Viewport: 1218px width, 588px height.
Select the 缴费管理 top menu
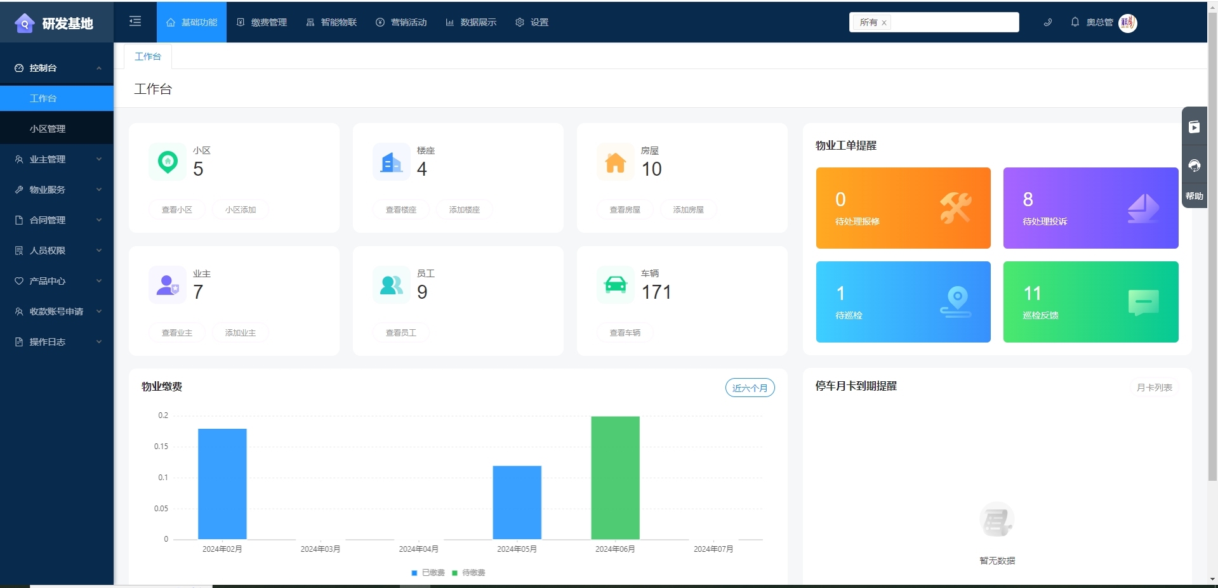click(261, 22)
